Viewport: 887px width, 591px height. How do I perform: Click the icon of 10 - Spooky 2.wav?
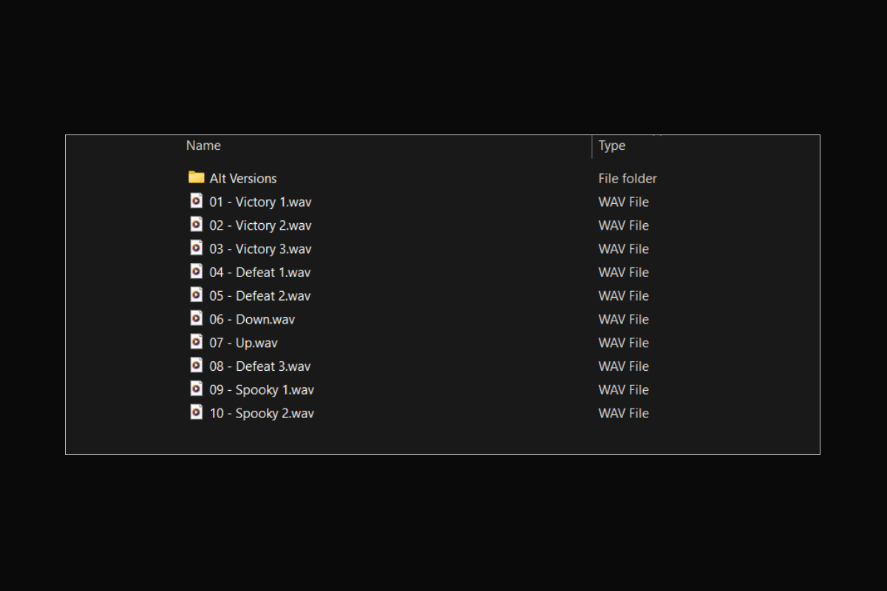point(196,412)
